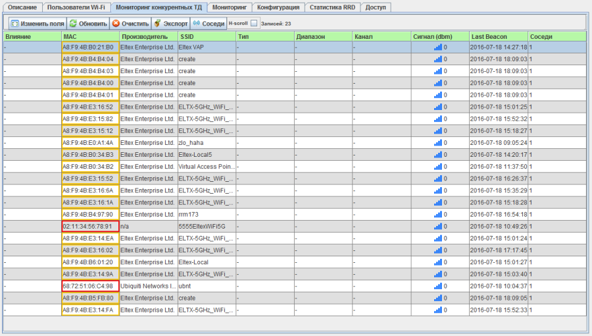Click the n/a manufacturer cell

point(149,227)
